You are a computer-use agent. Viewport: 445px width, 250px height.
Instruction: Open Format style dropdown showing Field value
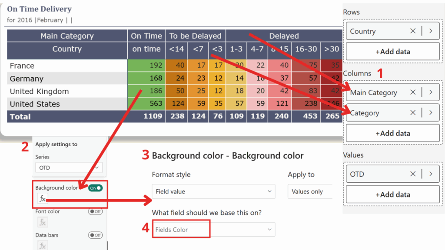point(213,191)
